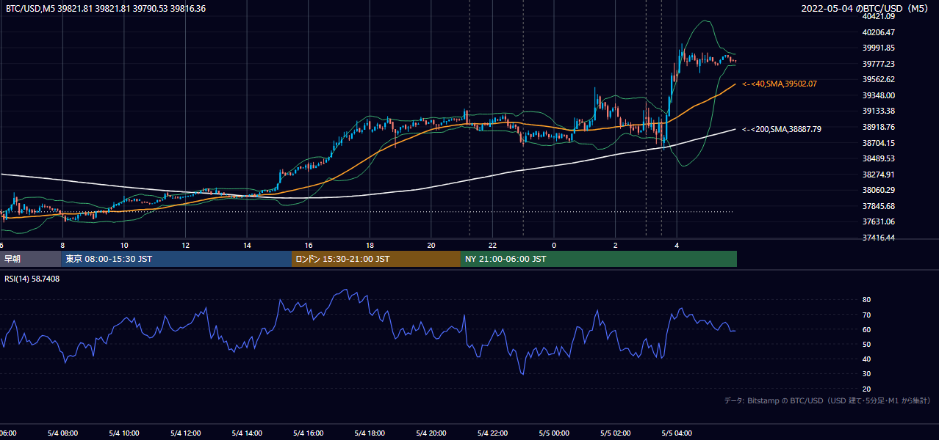Click the 5/5 02:00 bottom date label

coord(616,433)
